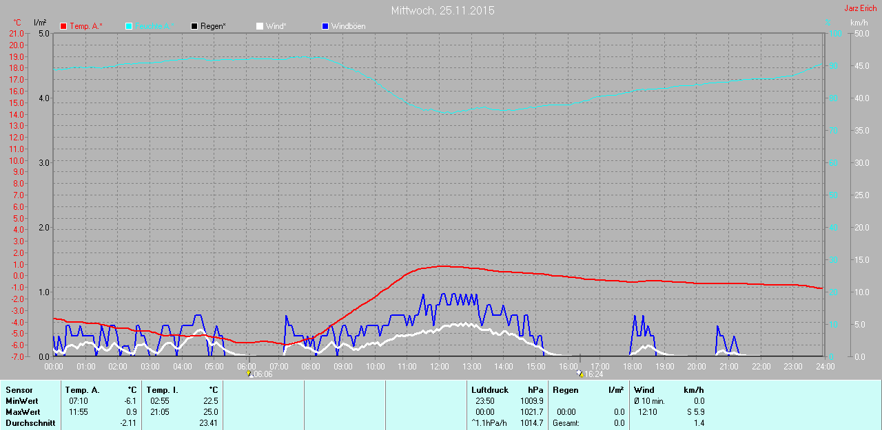Click the Sensor header in data table

point(19,390)
